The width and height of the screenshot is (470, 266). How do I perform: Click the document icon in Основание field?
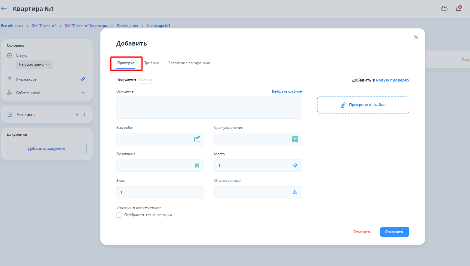[197, 165]
